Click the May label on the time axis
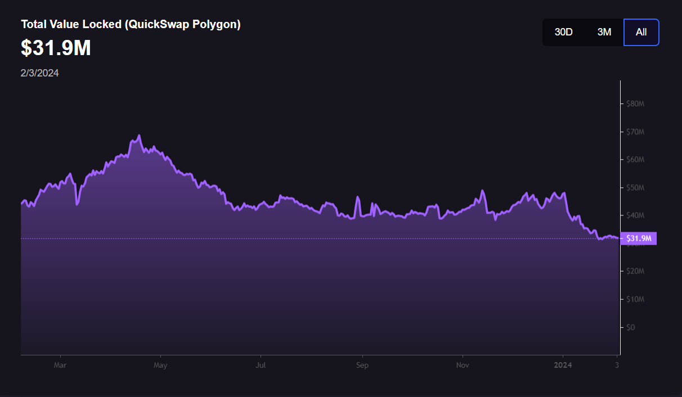 point(160,365)
